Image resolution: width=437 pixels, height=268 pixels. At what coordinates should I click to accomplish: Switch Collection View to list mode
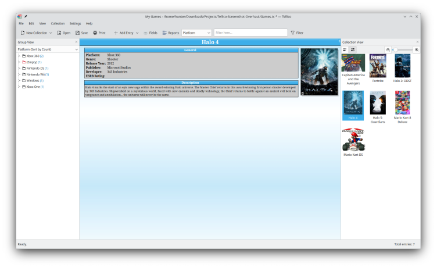(x=352, y=50)
